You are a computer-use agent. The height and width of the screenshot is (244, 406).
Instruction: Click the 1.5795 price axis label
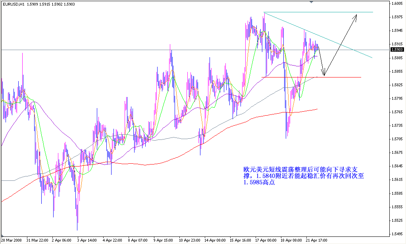point(397,98)
